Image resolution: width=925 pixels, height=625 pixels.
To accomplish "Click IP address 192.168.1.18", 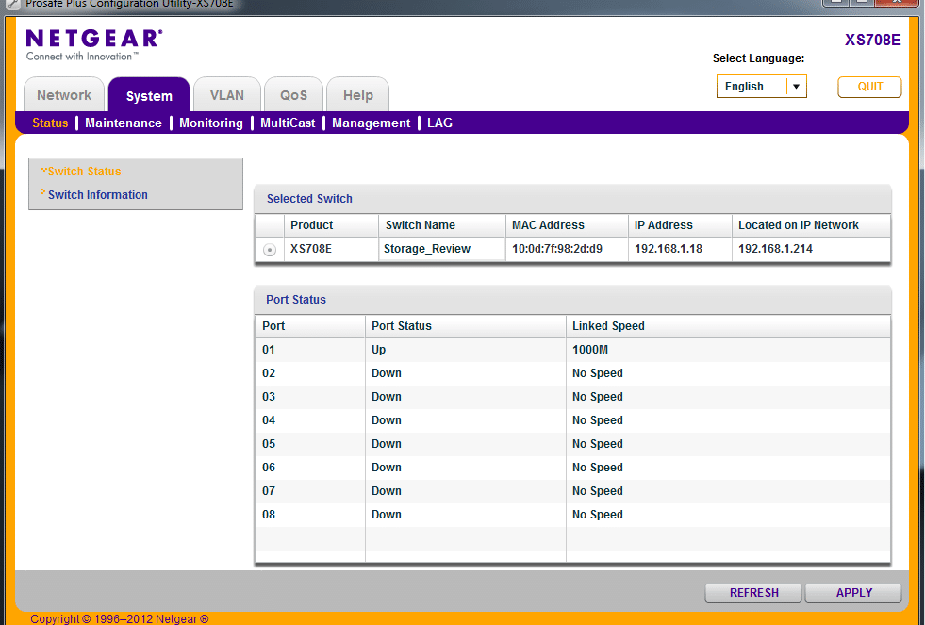I will click(669, 249).
